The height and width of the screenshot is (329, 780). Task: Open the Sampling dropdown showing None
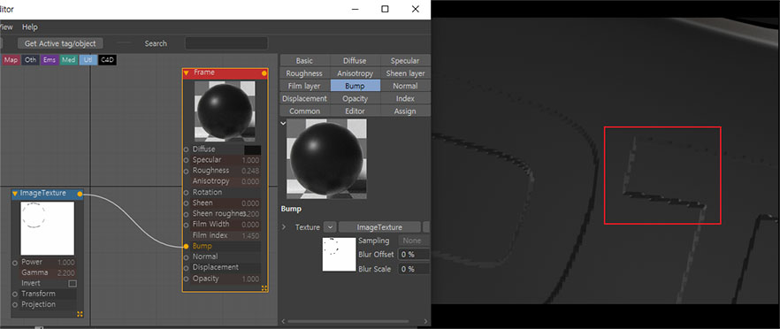click(414, 241)
